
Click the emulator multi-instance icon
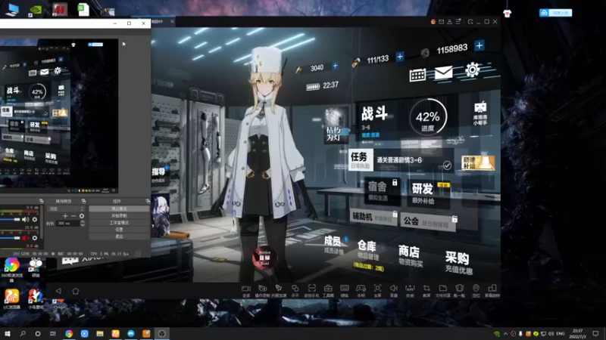pos(295,290)
